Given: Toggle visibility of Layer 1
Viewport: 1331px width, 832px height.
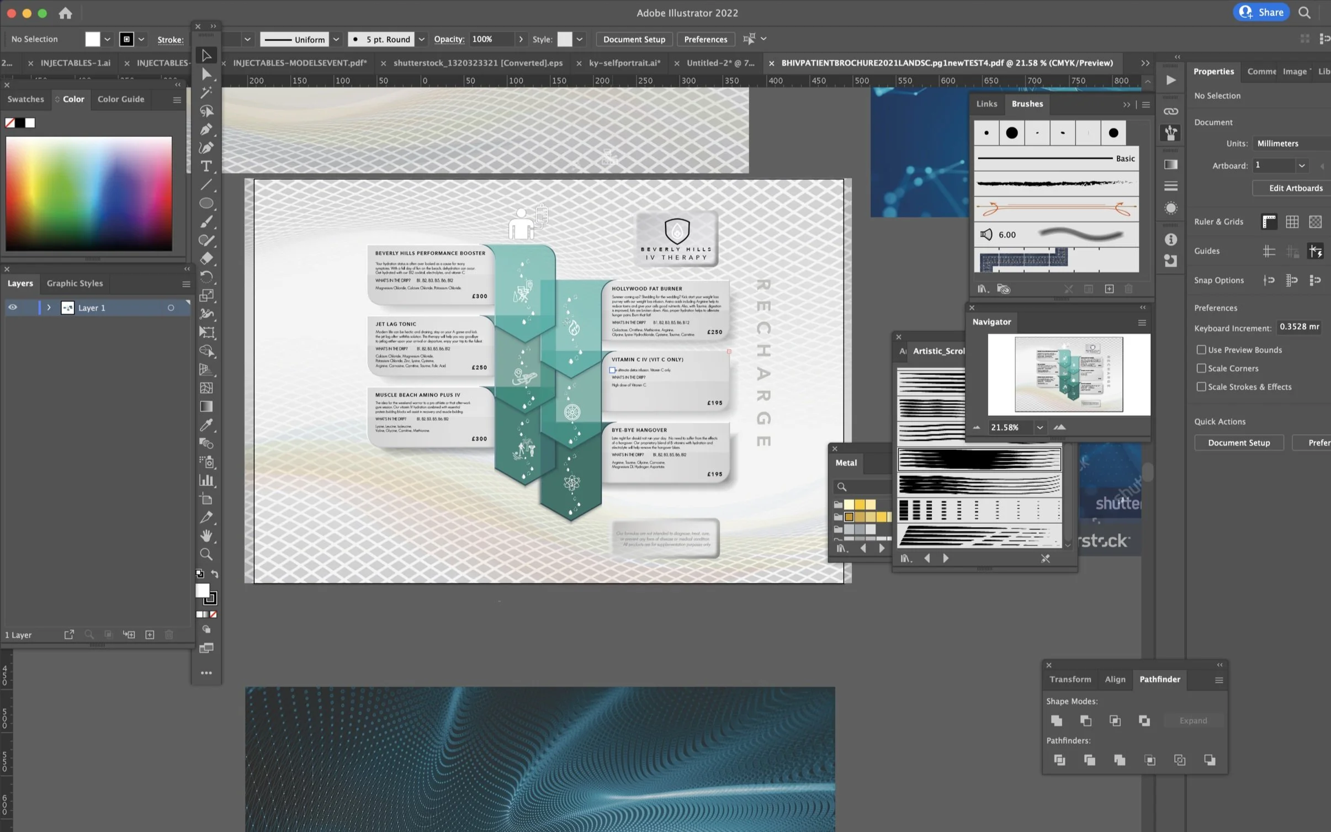Looking at the screenshot, I should tap(12, 308).
